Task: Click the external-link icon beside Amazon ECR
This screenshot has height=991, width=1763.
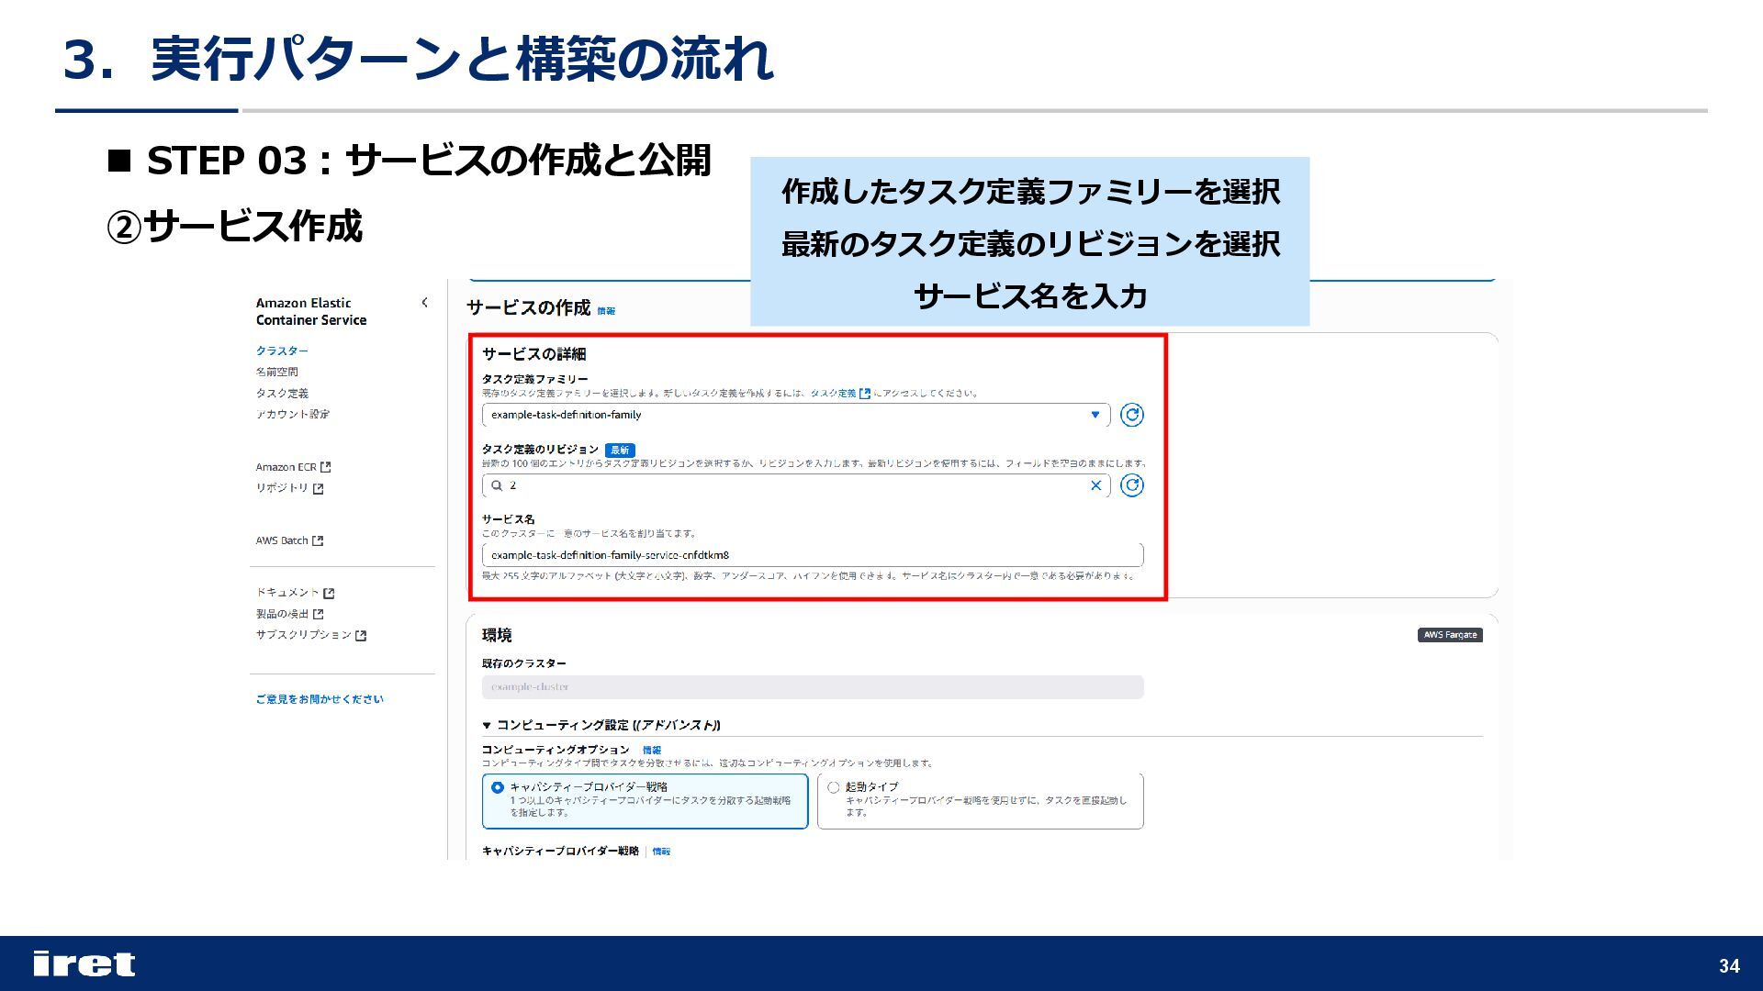Action: point(325,467)
